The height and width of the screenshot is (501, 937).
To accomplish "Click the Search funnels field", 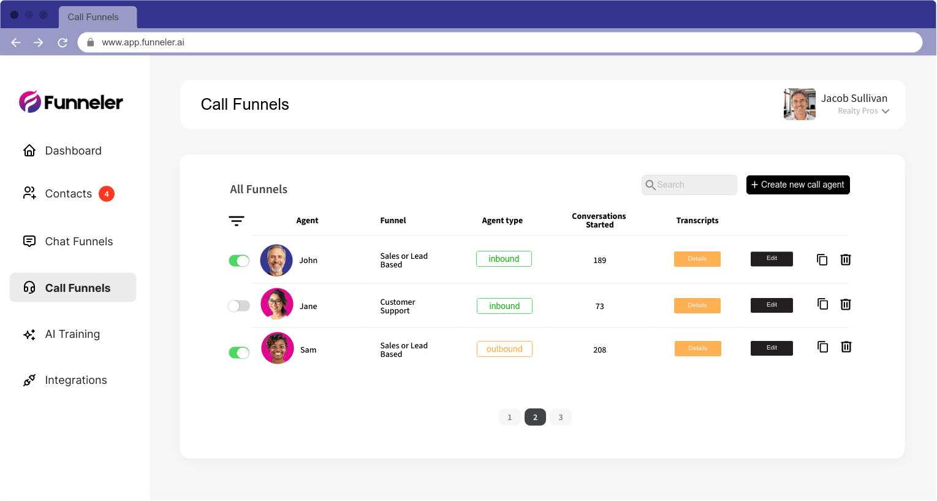I will click(689, 185).
